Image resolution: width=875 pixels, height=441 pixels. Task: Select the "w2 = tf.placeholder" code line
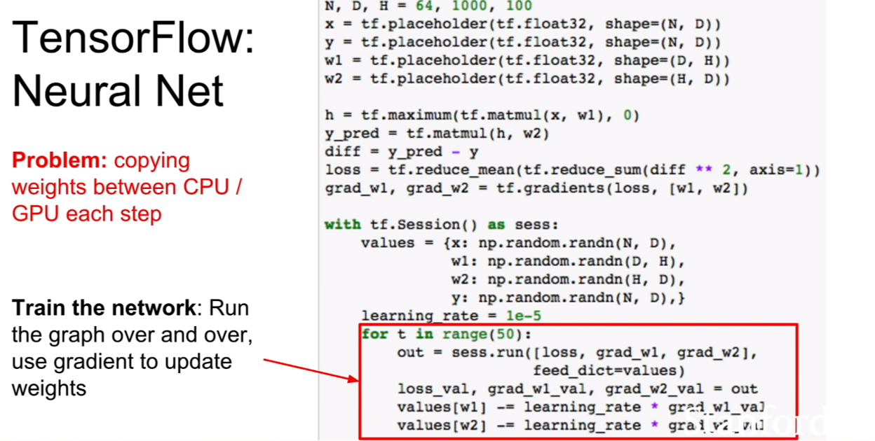(x=528, y=79)
